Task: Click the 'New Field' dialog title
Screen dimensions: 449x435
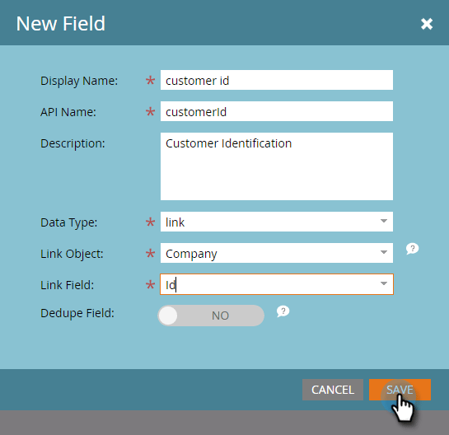Action: 61,24
